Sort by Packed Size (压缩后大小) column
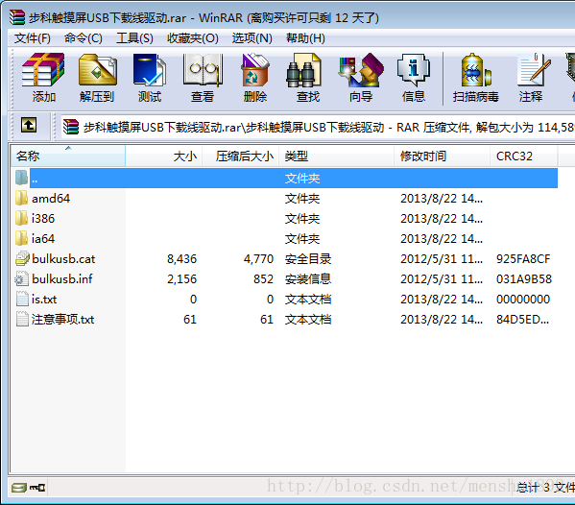The image size is (575, 505). pos(241,156)
